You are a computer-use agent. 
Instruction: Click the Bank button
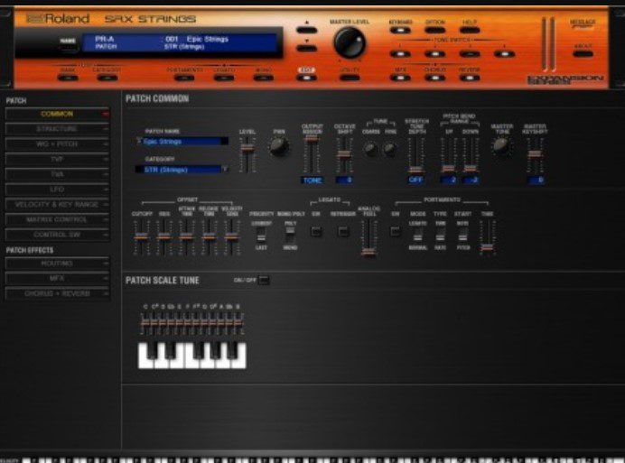68,78
